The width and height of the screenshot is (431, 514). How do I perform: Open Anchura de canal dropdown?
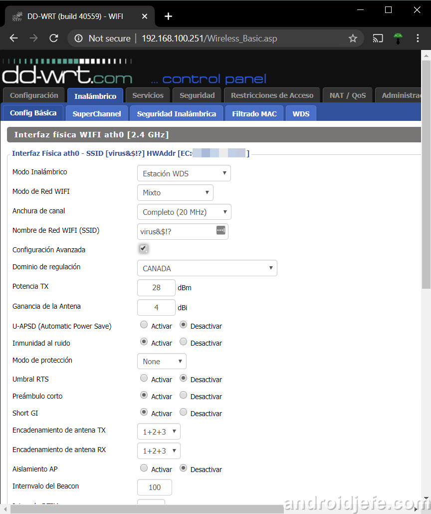tap(184, 212)
